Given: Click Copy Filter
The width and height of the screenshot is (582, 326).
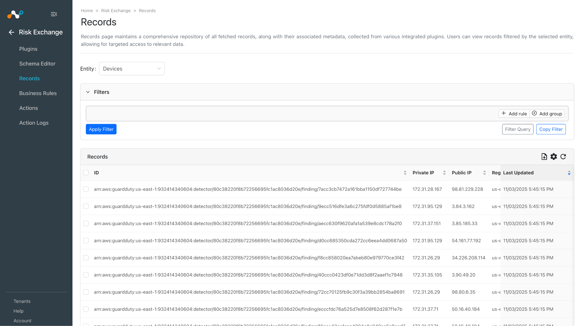Looking at the screenshot, I should point(551,129).
